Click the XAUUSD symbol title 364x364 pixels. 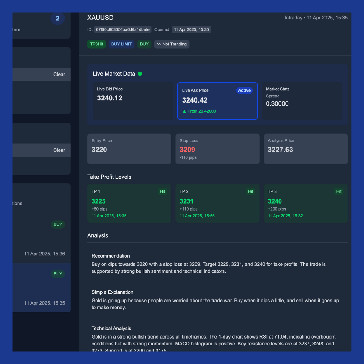tap(100, 18)
